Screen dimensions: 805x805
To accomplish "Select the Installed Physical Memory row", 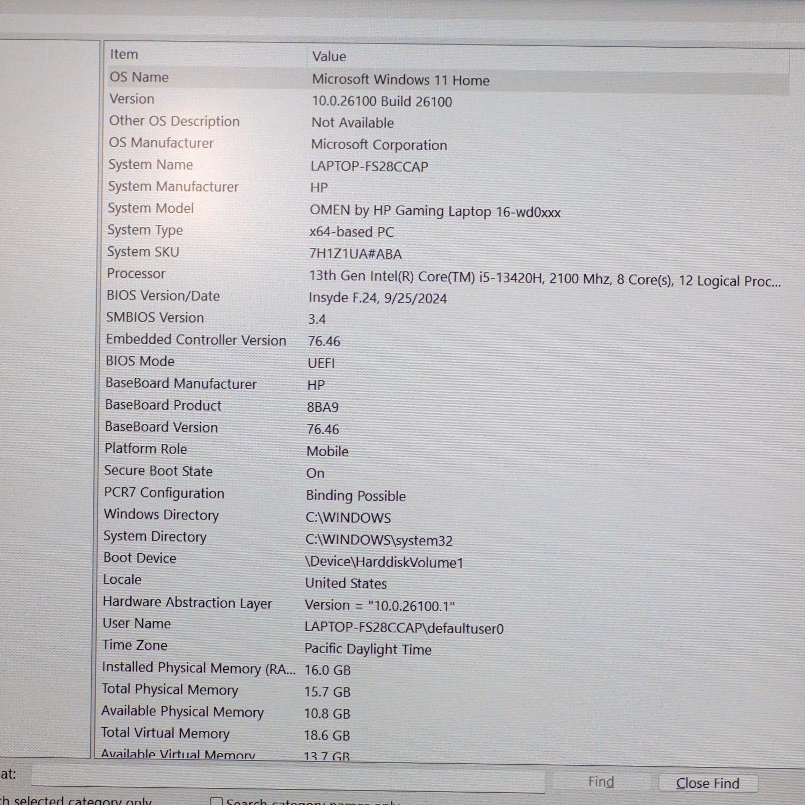I will click(x=198, y=668).
